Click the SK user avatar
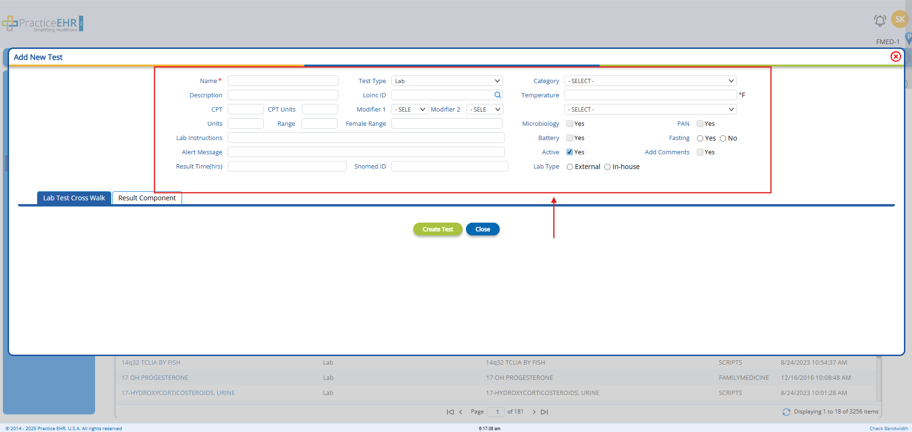 900,19
